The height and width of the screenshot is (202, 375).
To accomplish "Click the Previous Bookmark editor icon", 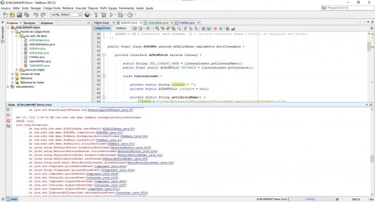I will pyautogui.click(x=185, y=28).
